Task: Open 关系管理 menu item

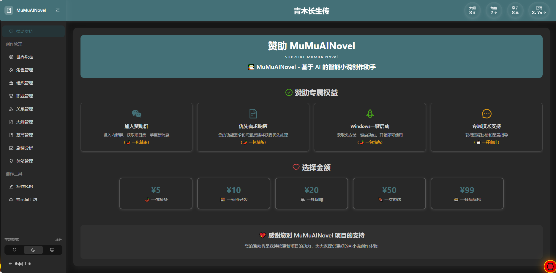Action: pyautogui.click(x=33, y=109)
